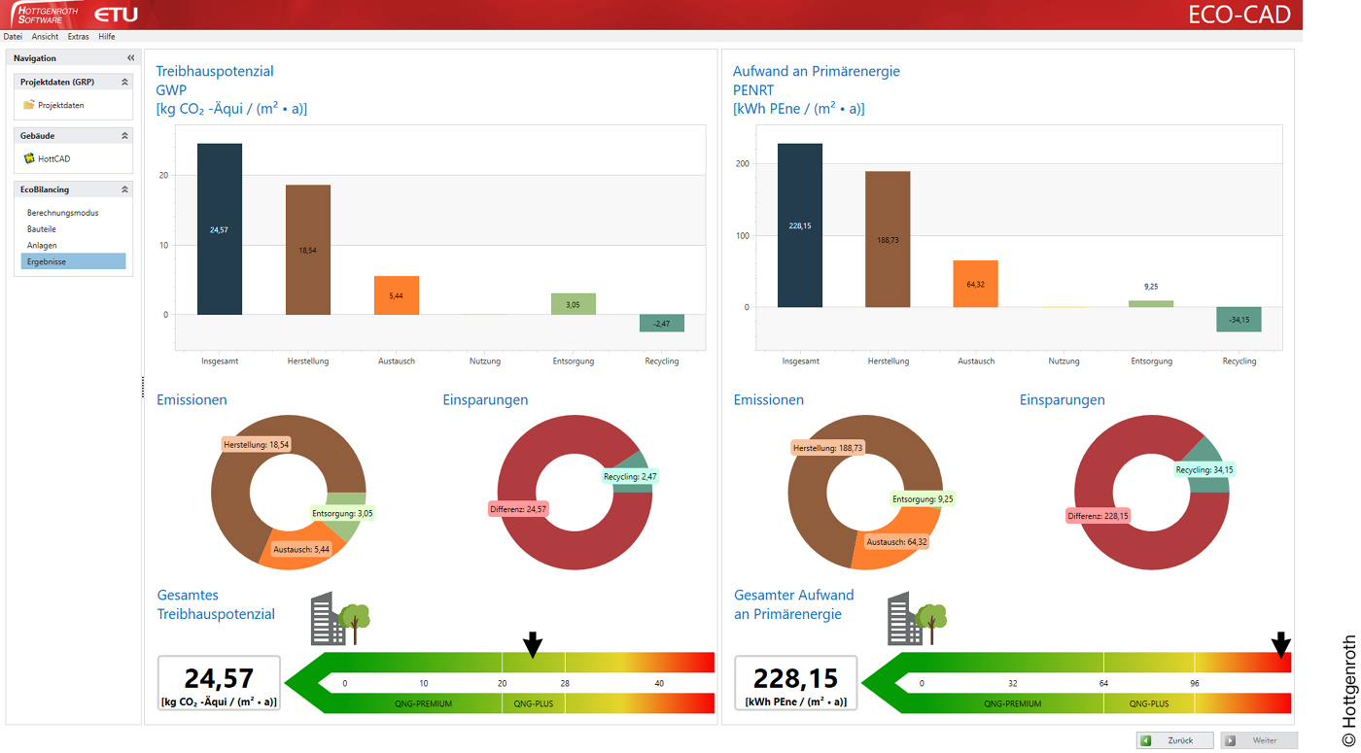Click the black arrow marker on GWP scale

point(532,643)
